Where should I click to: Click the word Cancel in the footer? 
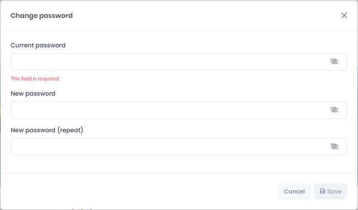[294, 192]
